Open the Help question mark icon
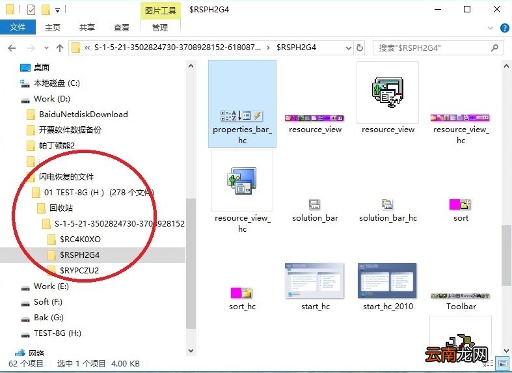 coord(504,28)
